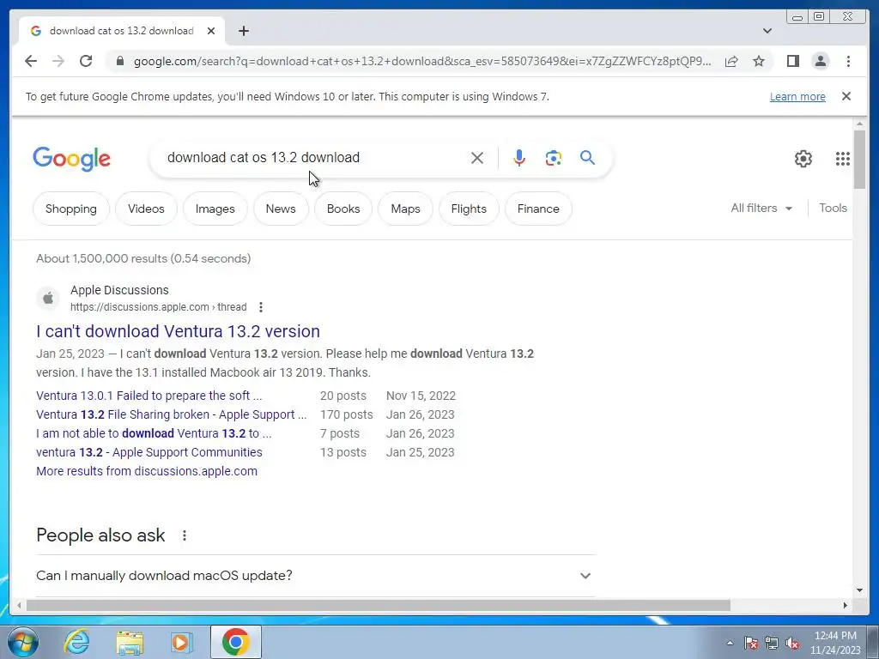Click the scroll down arrow
This screenshot has height=659, width=879.
click(x=859, y=590)
